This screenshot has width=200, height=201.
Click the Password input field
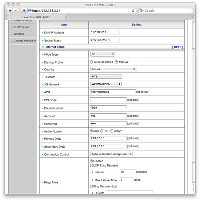click(x=108, y=124)
